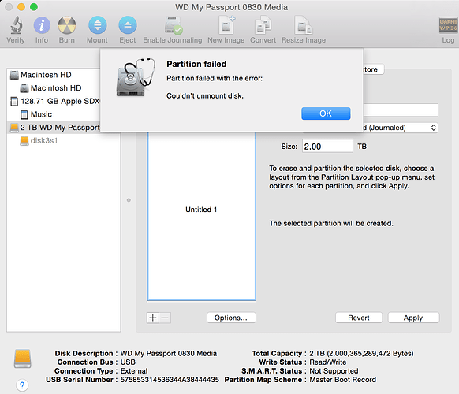
Task: Click the partition Name text field
Action: [401, 110]
